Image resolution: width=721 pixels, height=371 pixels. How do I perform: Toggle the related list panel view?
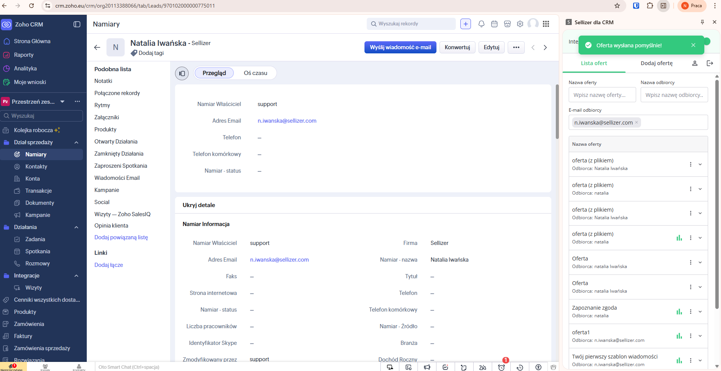coord(182,73)
